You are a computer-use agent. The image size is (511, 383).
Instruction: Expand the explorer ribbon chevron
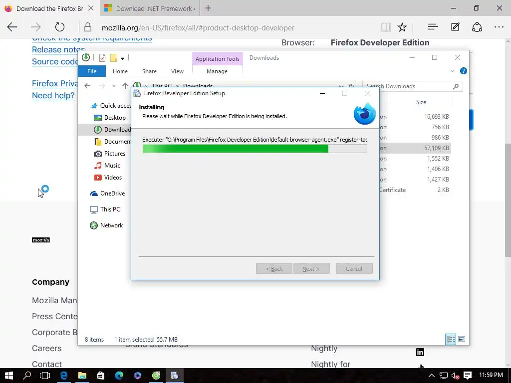coord(452,71)
